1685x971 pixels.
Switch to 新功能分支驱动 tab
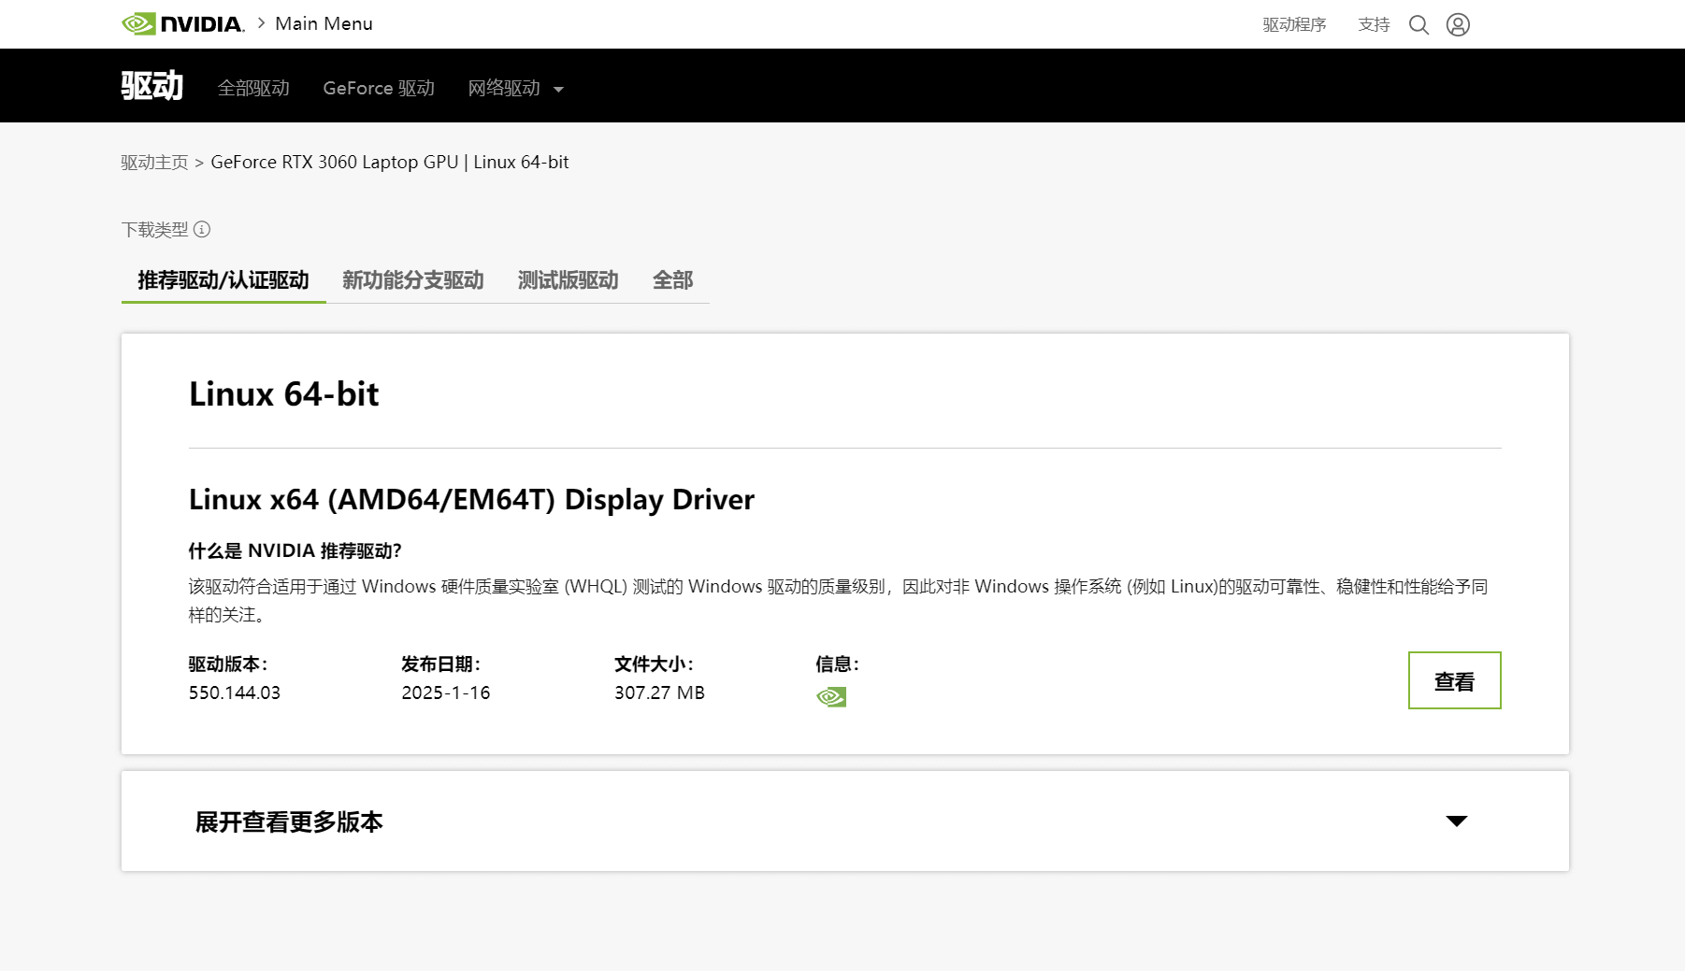[x=413, y=280]
